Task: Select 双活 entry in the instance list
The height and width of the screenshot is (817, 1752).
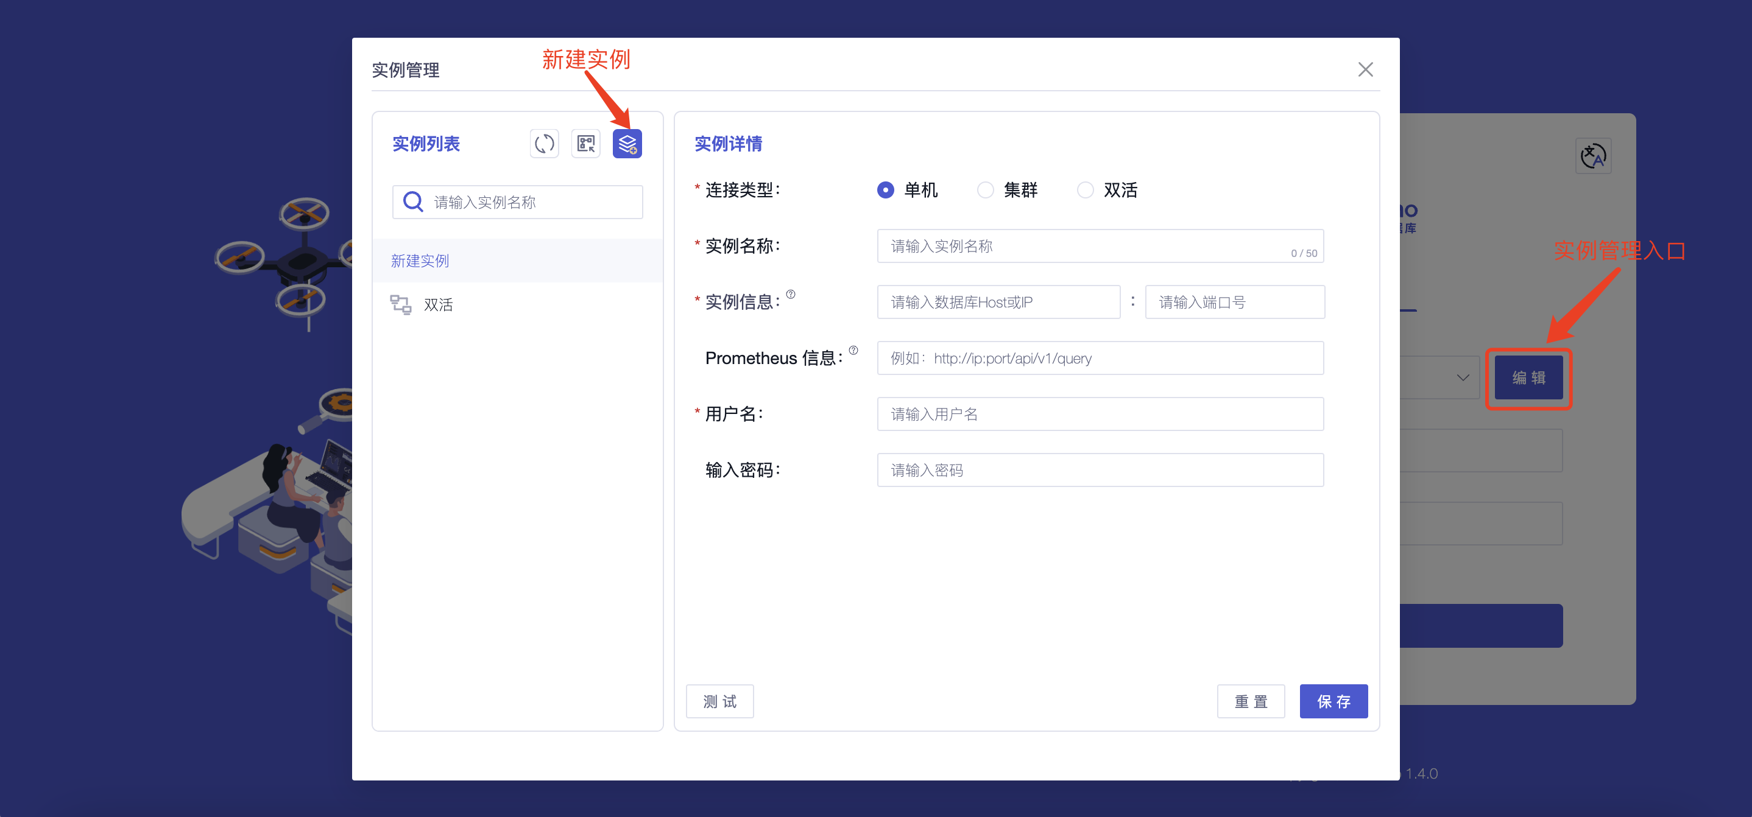Action: [x=438, y=304]
